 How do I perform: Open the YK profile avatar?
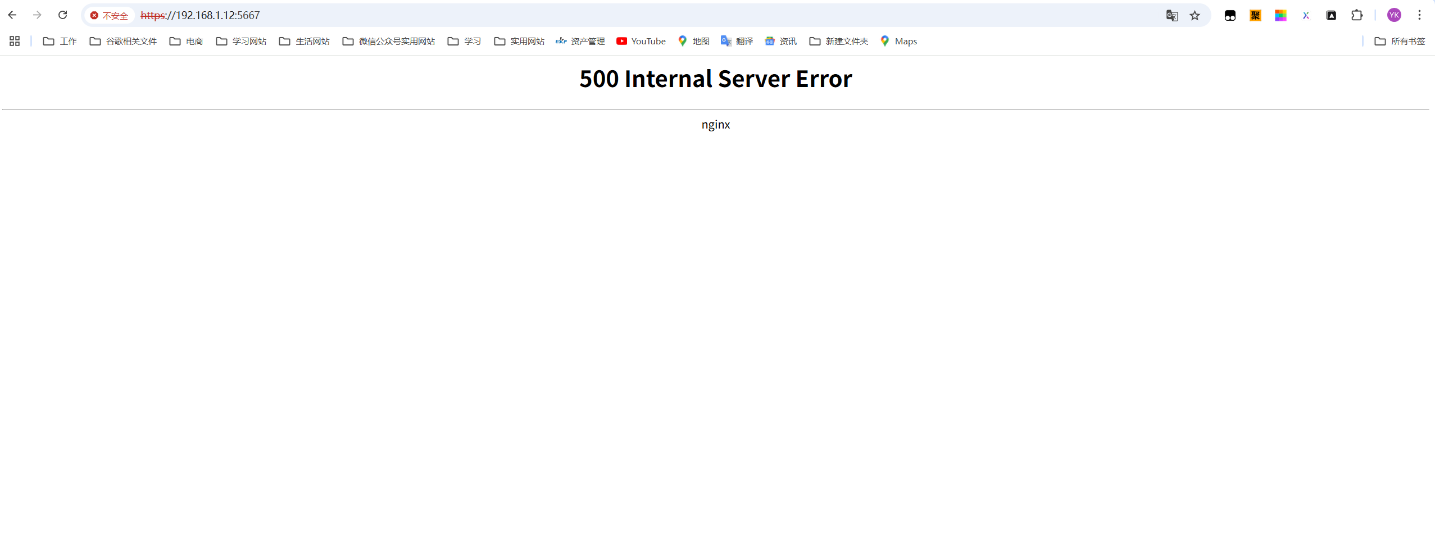(x=1394, y=16)
